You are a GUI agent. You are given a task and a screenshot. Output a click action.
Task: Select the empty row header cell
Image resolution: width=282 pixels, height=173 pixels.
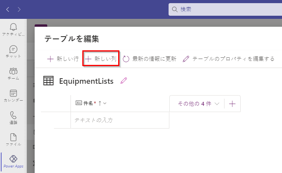coord(62,120)
